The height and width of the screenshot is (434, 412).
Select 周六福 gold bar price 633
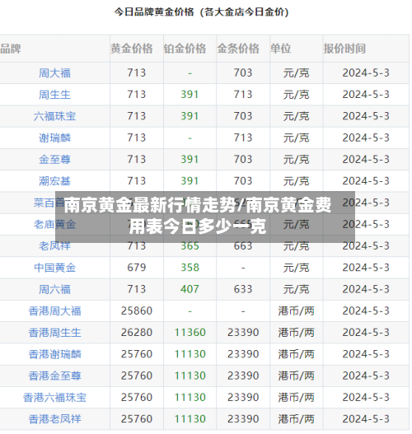243,289
